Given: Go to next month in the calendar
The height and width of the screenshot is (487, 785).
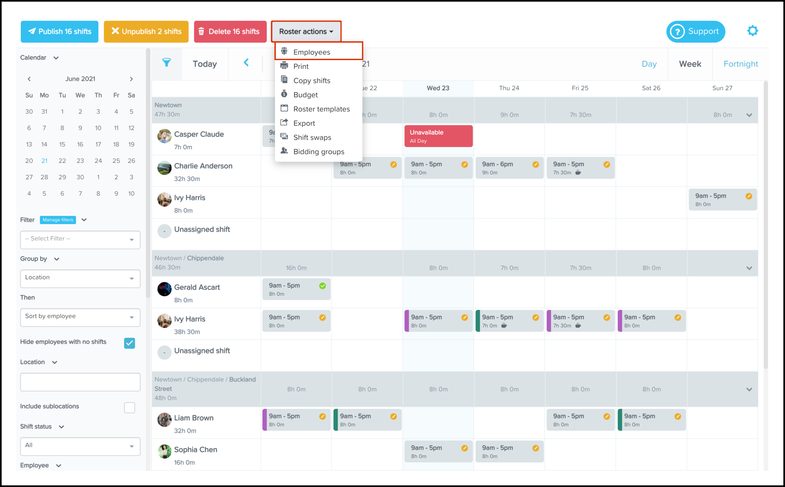Looking at the screenshot, I should pos(131,79).
